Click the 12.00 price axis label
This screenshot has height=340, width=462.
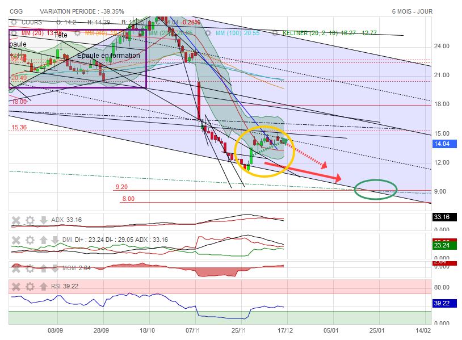(442, 163)
